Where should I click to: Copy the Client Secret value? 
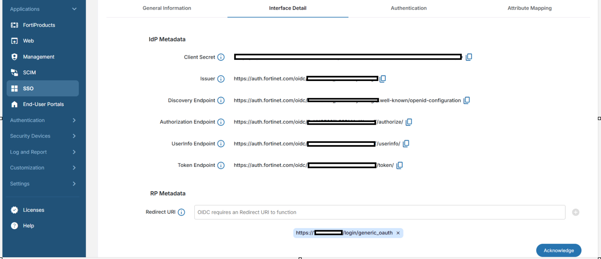tap(469, 57)
